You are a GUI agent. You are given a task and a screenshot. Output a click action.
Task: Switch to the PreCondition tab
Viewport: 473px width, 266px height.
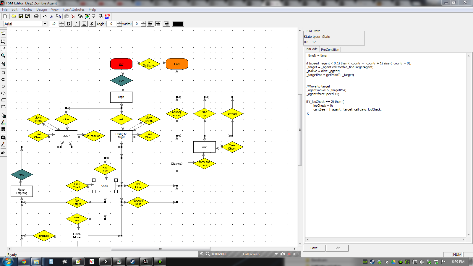click(x=330, y=50)
